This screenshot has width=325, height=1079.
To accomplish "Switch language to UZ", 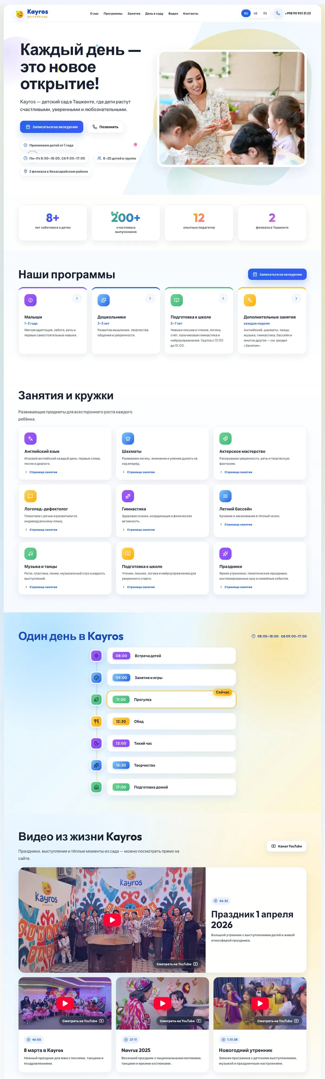I will 255,13.
